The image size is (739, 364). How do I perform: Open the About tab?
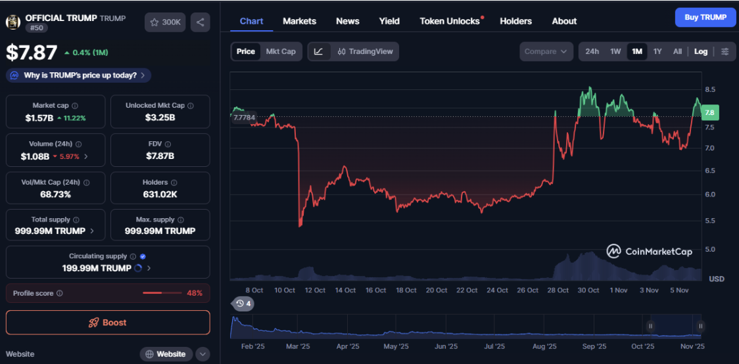(564, 21)
